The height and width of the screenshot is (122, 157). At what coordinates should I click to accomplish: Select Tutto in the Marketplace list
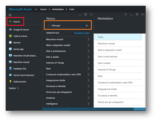coord(118,37)
